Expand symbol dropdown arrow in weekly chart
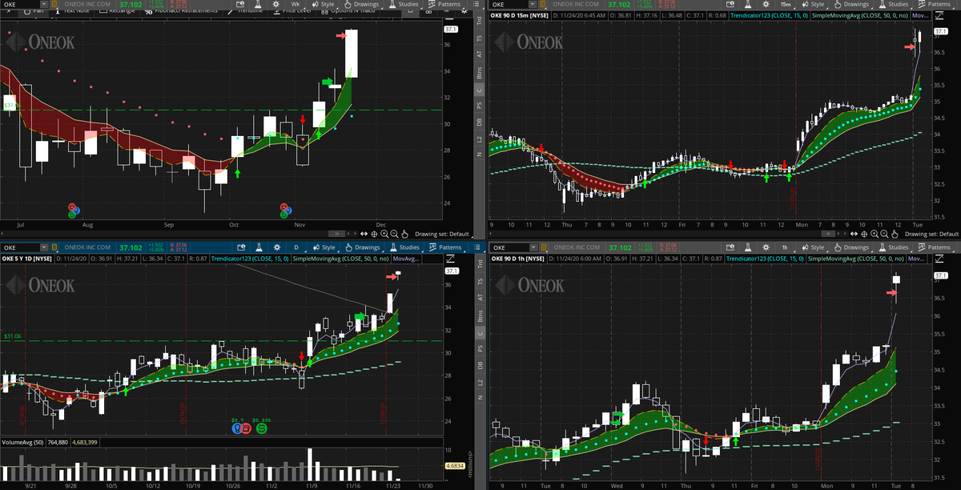 [43, 5]
